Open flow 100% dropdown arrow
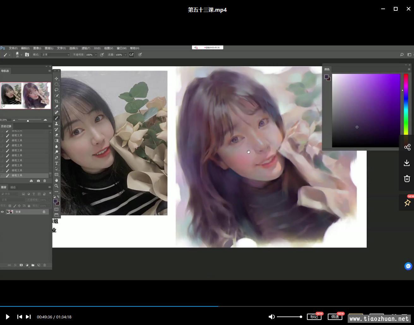The image size is (414, 325). 125,55
